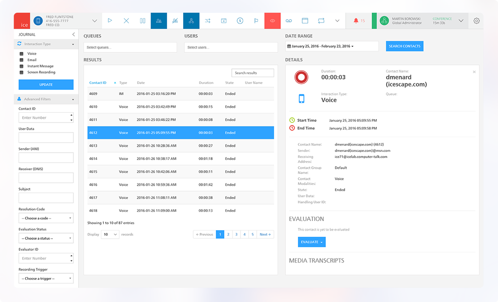Screen dimensions: 498x302
Task: Go to results page 2
Action: coord(228,235)
